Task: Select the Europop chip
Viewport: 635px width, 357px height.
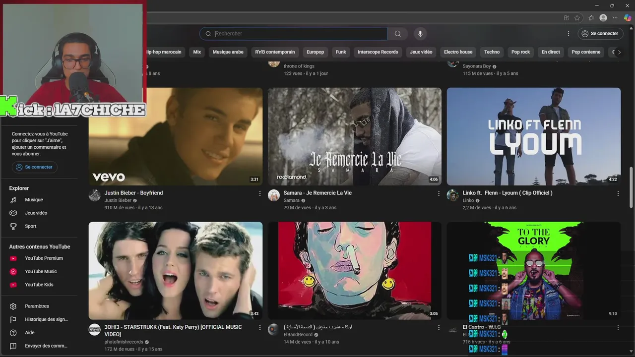Action: pyautogui.click(x=315, y=52)
